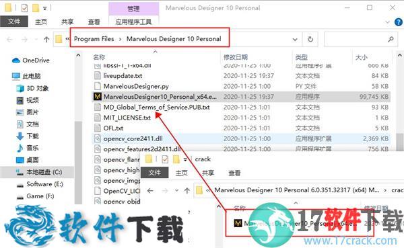Image resolution: width=404 pixels, height=248 pixels.
Task: Go back in the crack window
Action: pos(150,191)
